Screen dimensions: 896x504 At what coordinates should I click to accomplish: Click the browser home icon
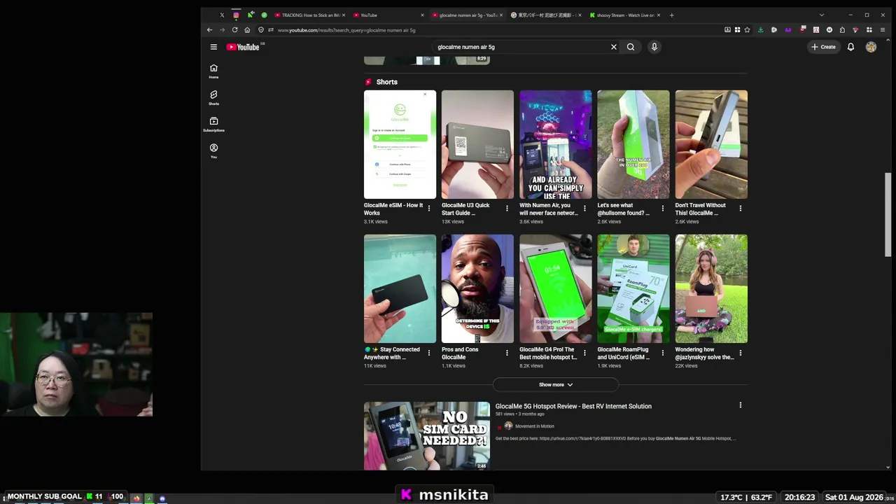247,30
